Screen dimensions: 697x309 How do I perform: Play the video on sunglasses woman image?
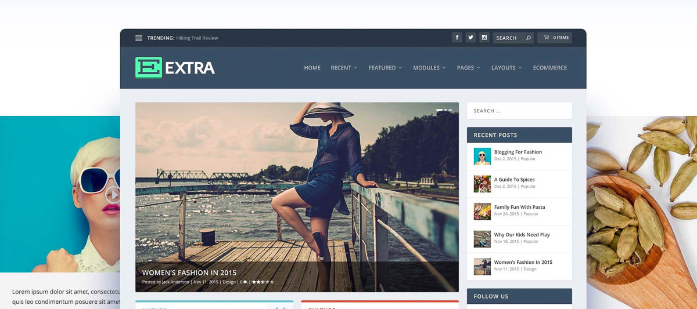point(113,194)
